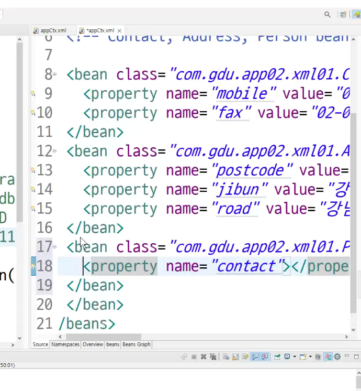
Task: Click the Pin Console icon
Action: click(277, 357)
